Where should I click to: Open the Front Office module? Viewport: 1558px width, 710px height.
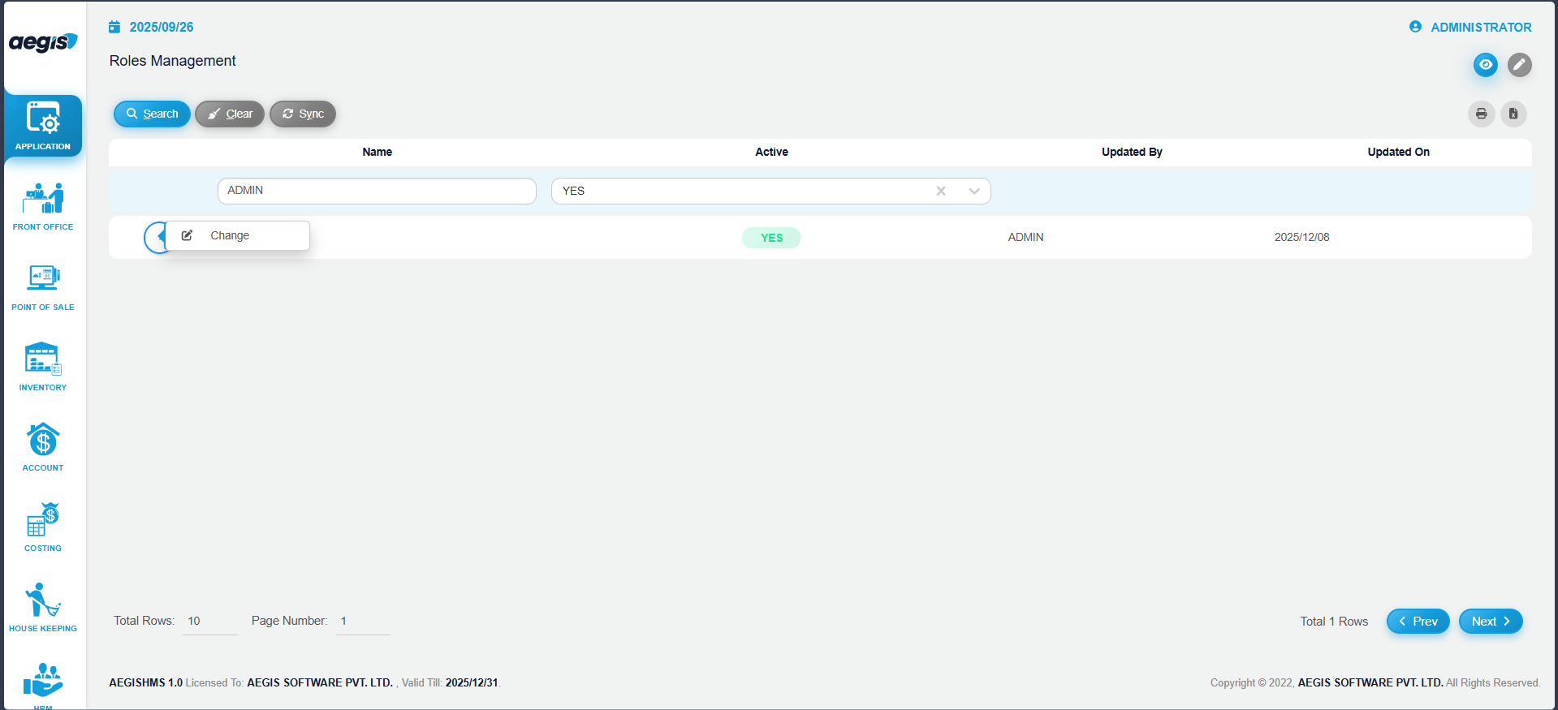[x=43, y=206]
